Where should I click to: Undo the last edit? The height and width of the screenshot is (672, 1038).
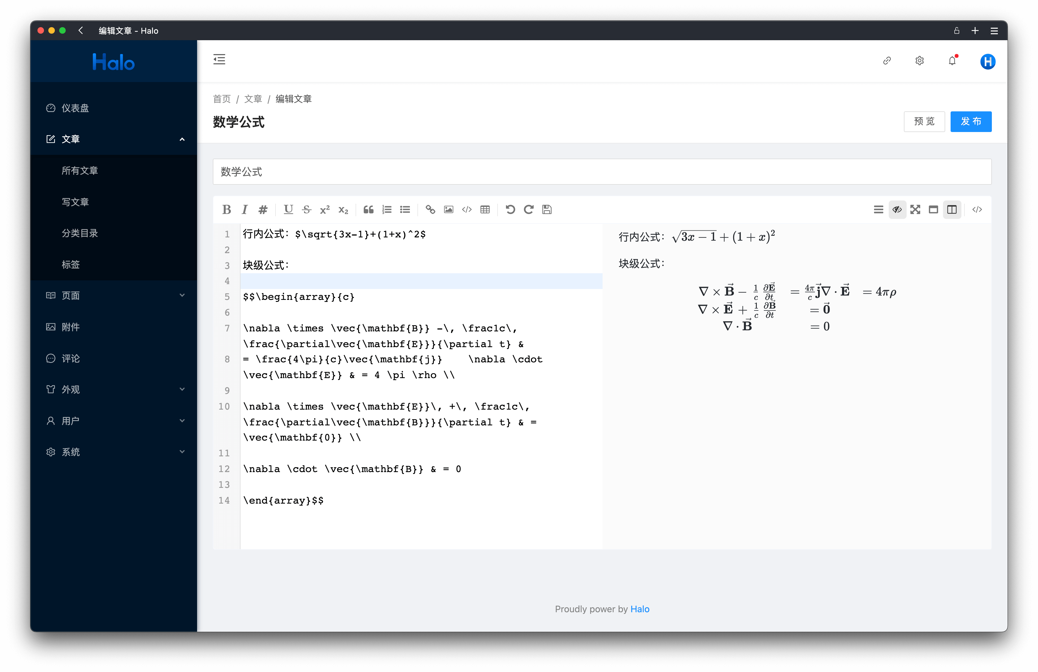click(x=511, y=209)
